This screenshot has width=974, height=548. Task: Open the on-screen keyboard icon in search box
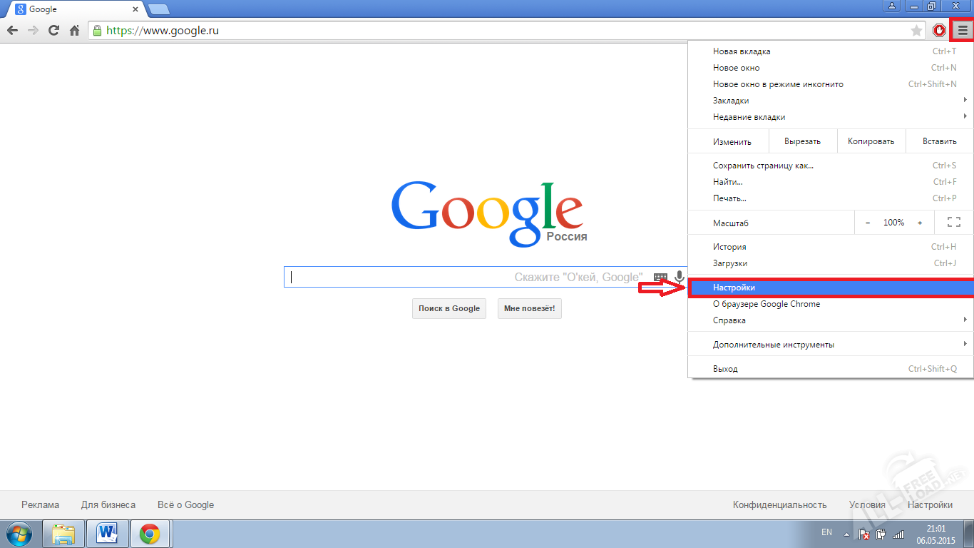point(660,278)
